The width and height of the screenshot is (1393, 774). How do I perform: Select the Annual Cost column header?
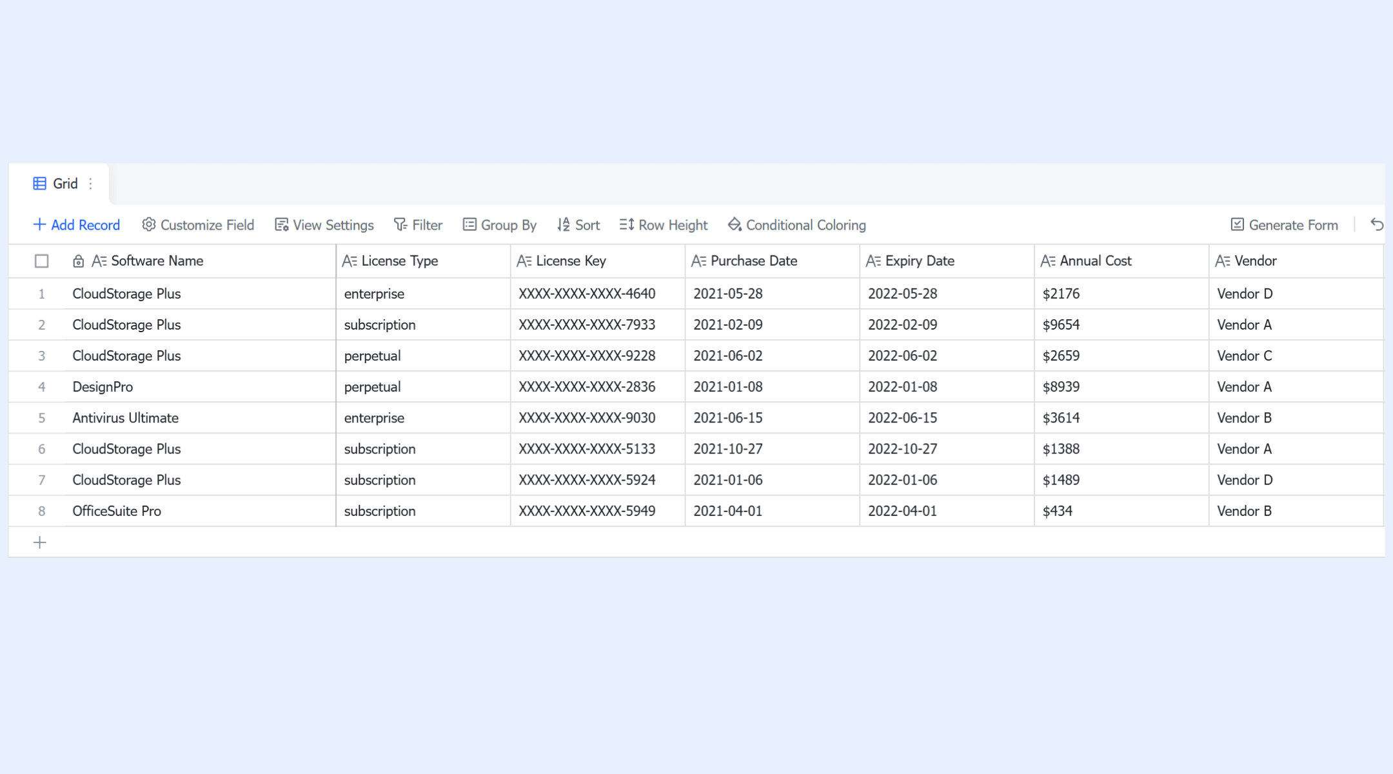[1122, 261]
